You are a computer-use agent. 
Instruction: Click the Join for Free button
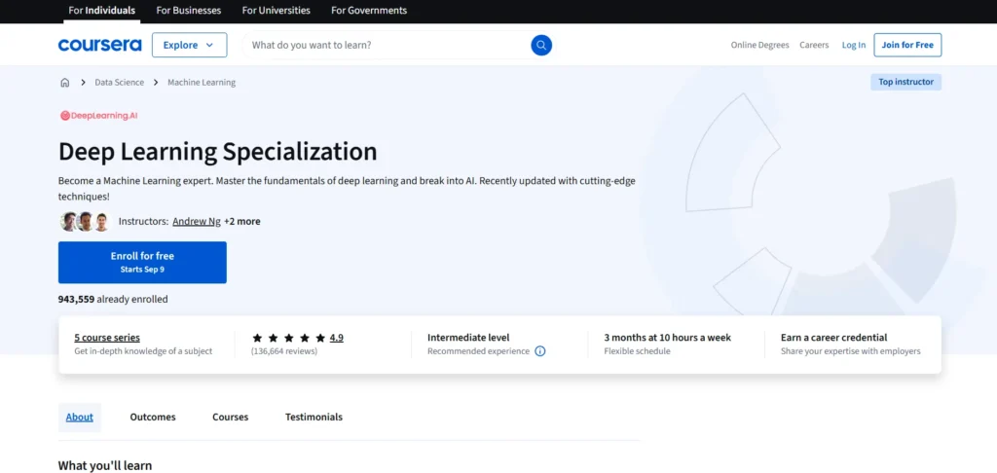(x=906, y=45)
